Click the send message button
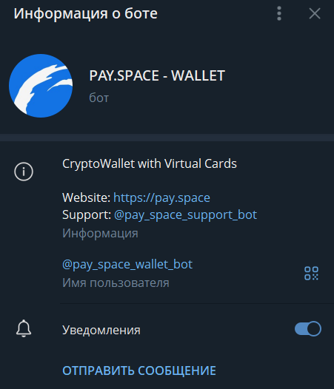 [139, 371]
